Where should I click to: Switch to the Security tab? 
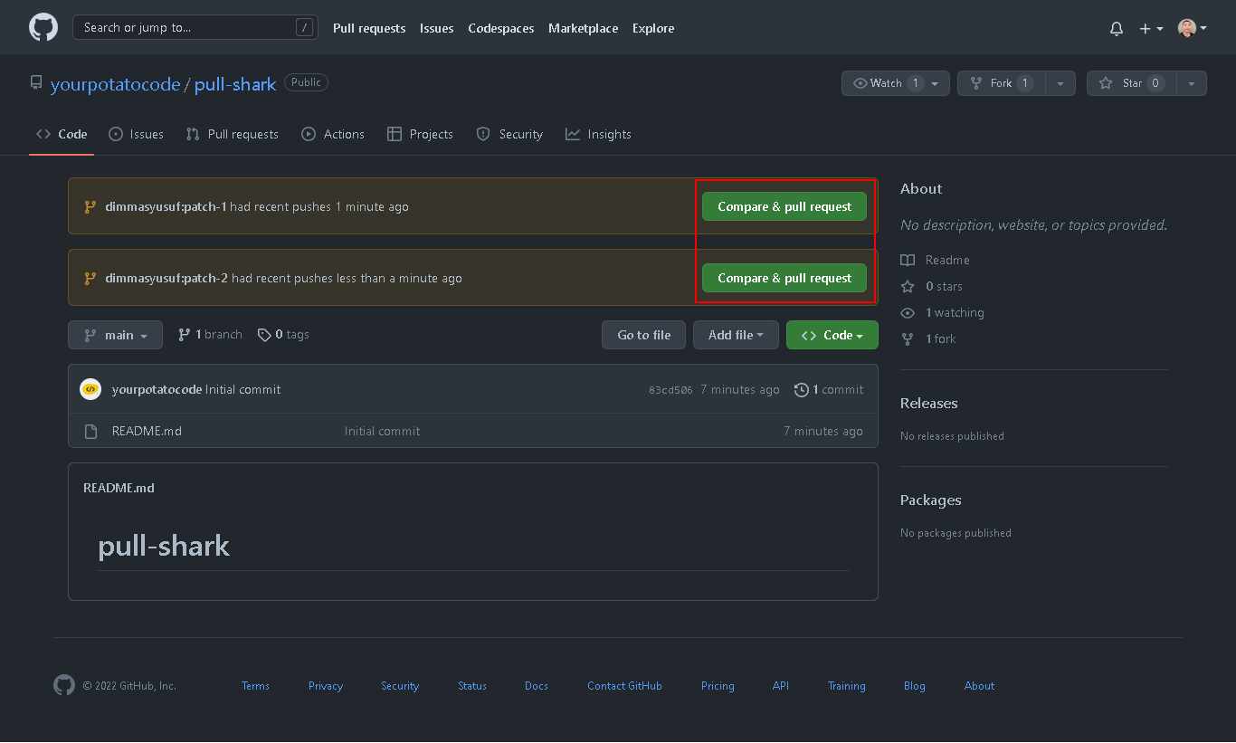[x=509, y=134]
